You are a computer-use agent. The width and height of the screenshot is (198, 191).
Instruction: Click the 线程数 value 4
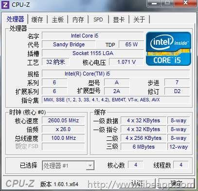coord(181,165)
